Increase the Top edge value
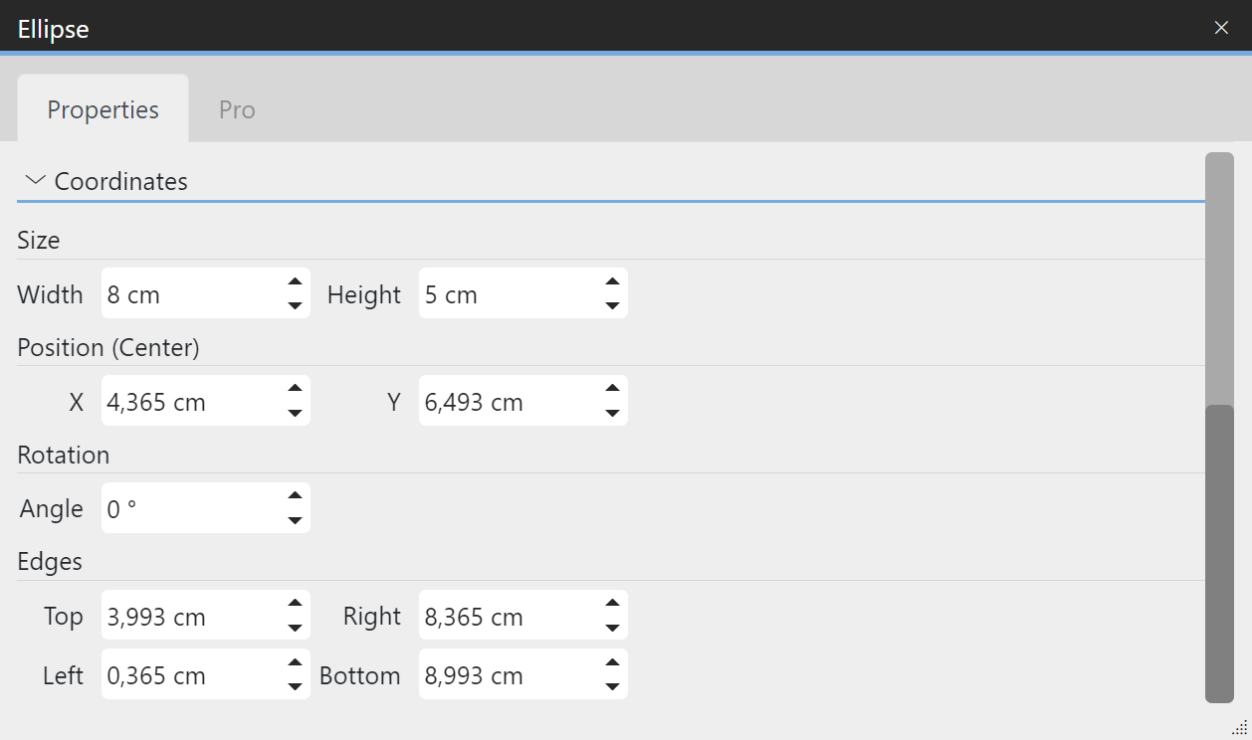Image resolution: width=1252 pixels, height=740 pixels. [295, 605]
